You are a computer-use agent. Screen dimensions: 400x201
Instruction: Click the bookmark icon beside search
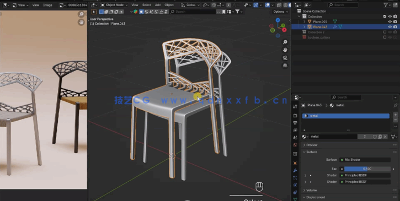(224, 12)
